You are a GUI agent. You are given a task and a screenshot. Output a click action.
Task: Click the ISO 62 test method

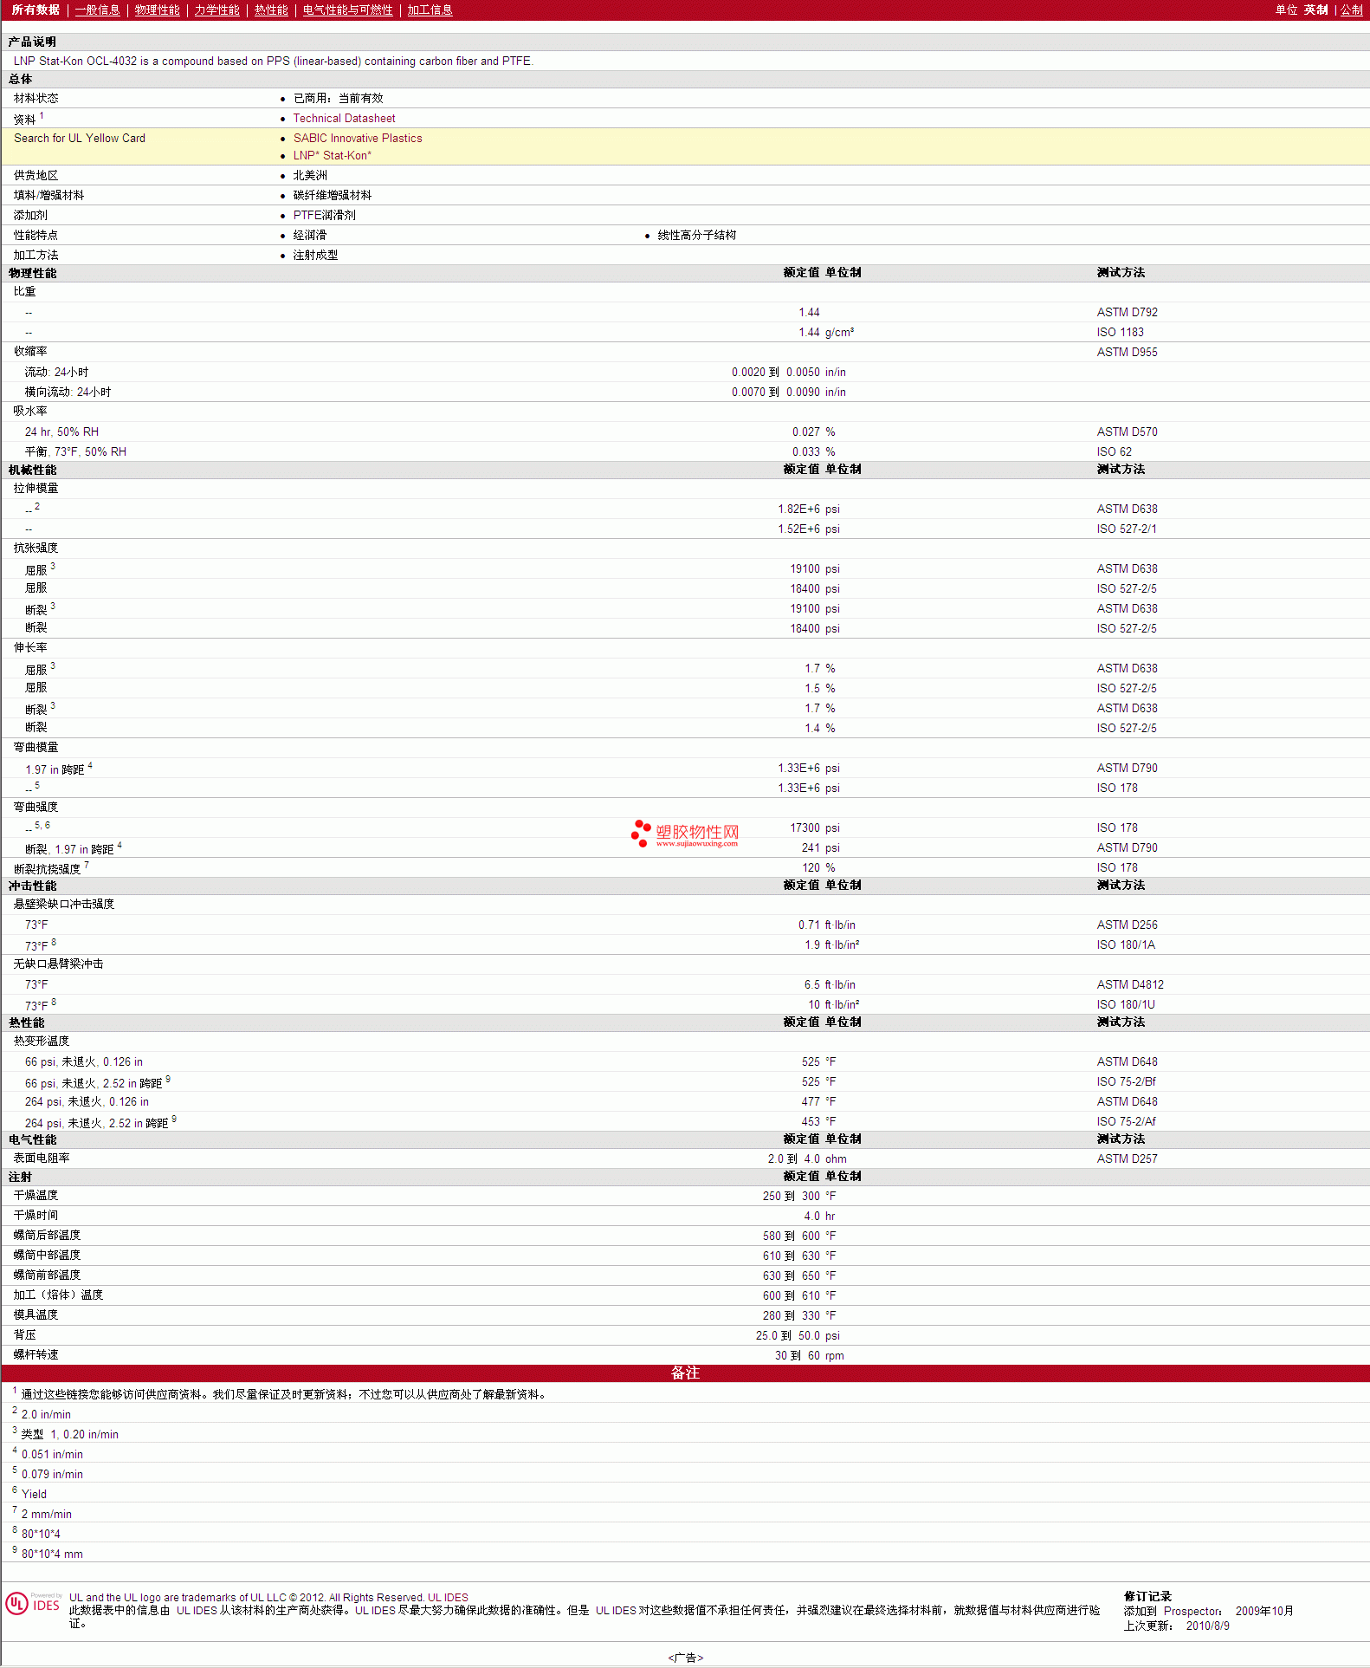1115,452
